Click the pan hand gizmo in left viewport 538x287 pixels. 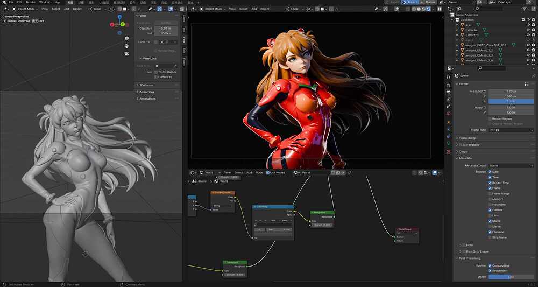[x=126, y=46]
